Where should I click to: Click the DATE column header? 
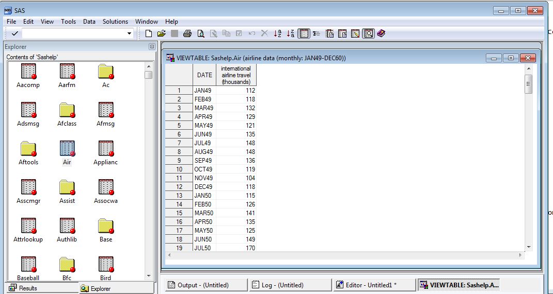pyautogui.click(x=204, y=75)
